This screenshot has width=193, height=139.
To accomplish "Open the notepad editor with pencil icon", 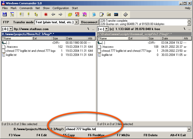I will click(x=102, y=14).
